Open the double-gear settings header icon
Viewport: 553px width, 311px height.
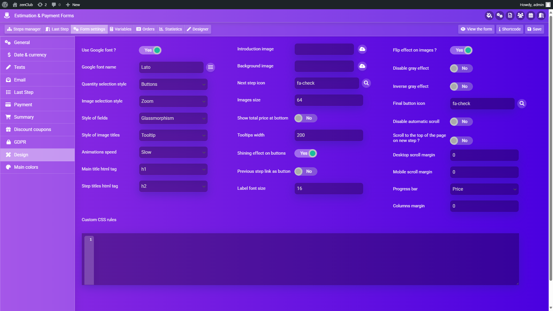(499, 16)
